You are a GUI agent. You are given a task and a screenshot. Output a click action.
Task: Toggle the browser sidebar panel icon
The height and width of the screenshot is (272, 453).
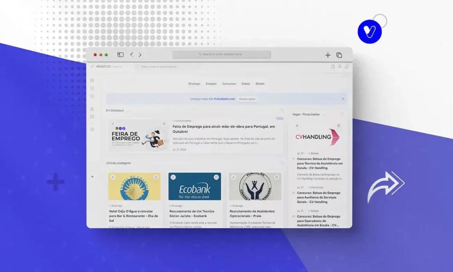(x=120, y=55)
